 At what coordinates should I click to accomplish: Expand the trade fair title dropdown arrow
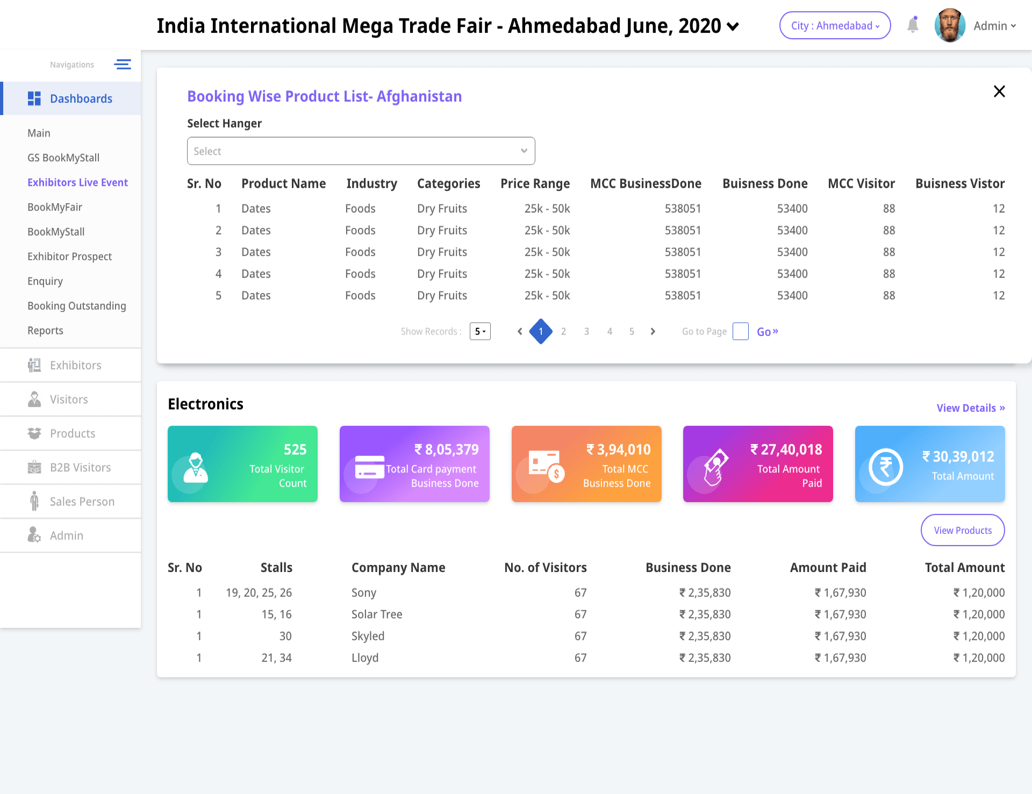click(733, 26)
